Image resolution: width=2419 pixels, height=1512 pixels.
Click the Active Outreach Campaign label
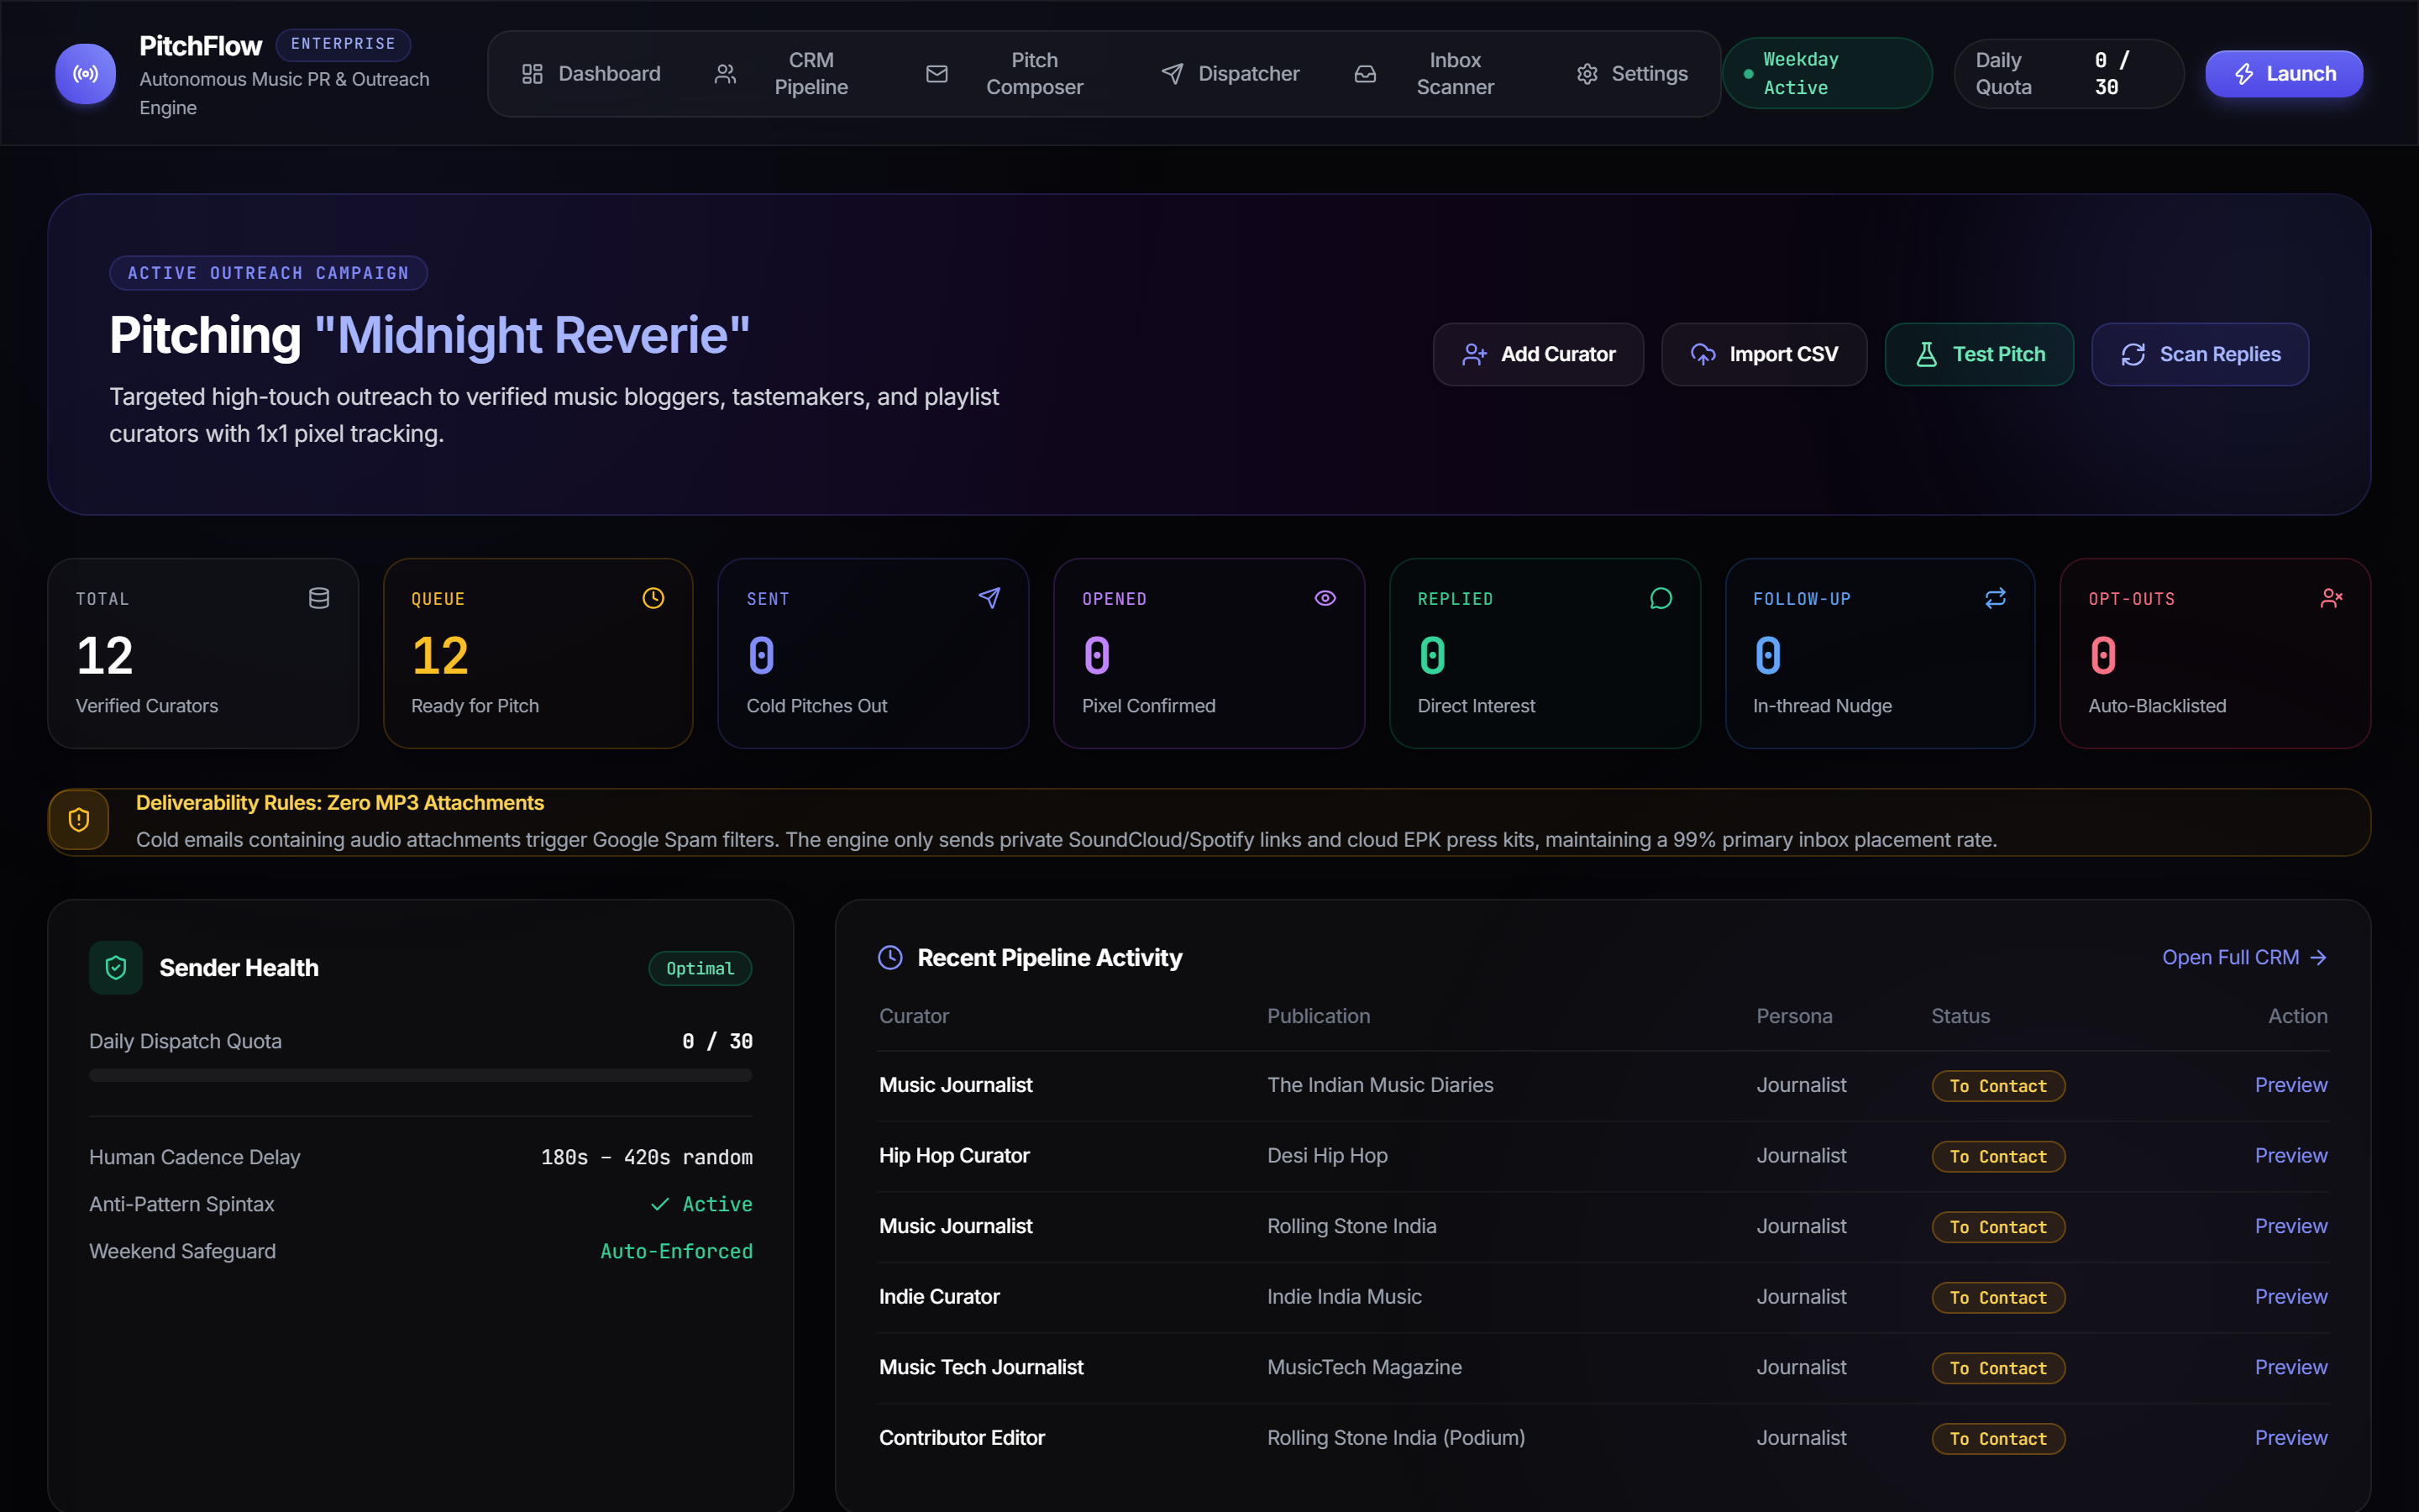(x=268, y=273)
